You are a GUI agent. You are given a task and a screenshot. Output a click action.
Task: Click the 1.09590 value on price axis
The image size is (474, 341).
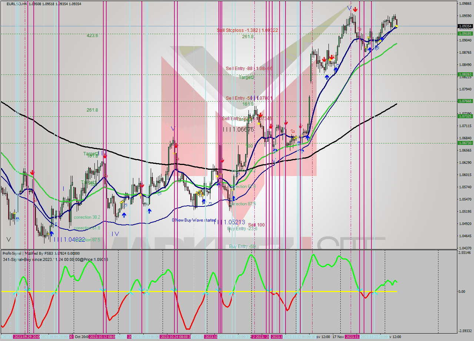[x=465, y=16]
